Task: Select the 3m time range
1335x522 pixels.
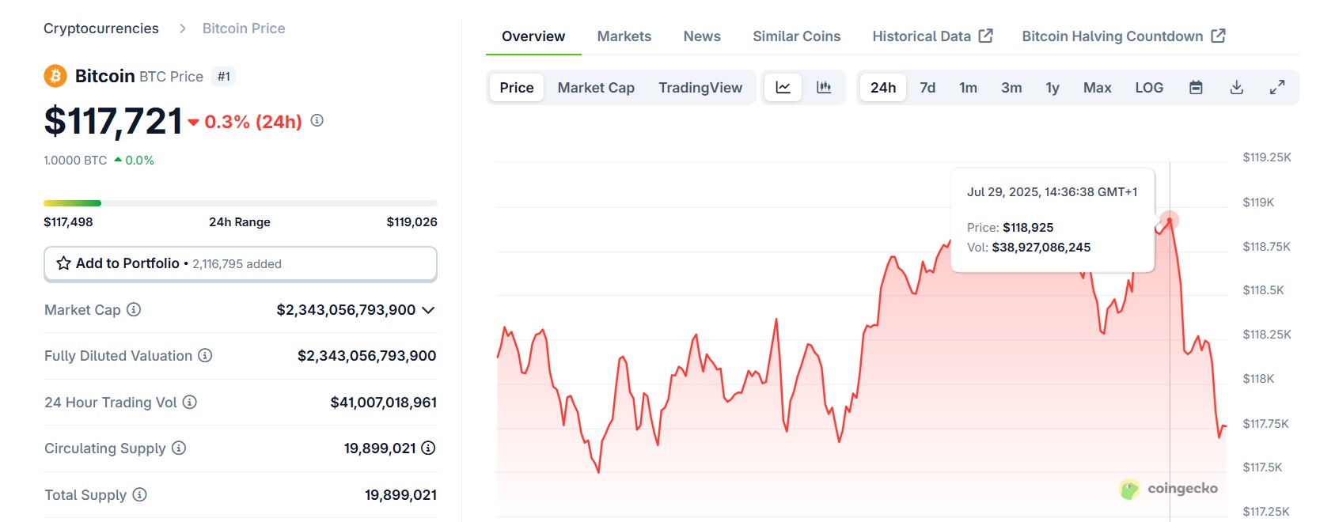Action: click(1011, 87)
